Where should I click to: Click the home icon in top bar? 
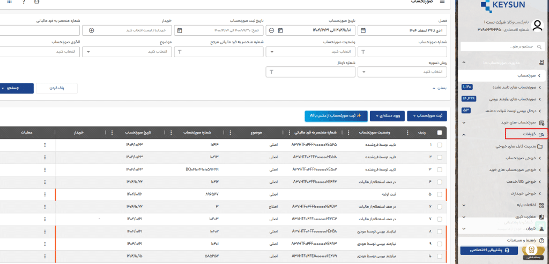click(36, 2)
